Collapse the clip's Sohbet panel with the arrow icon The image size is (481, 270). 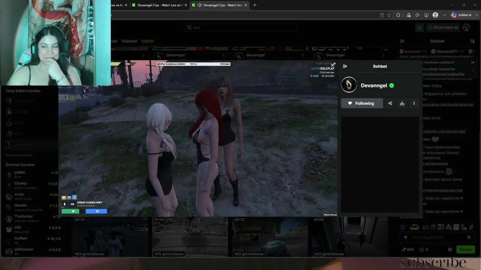coord(345,66)
